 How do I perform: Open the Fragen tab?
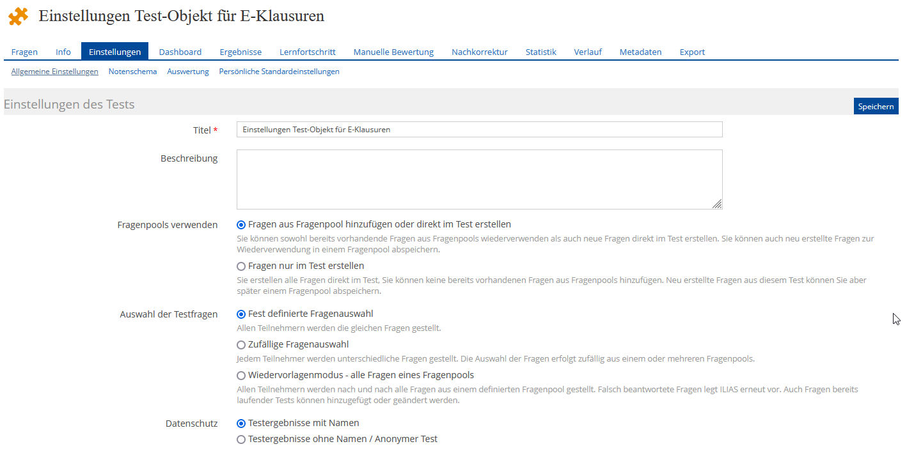tap(24, 52)
